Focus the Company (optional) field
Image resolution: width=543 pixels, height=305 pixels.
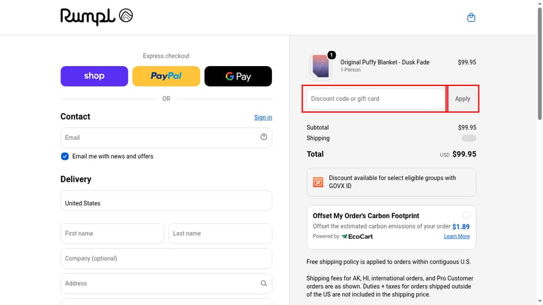pyautogui.click(x=166, y=258)
